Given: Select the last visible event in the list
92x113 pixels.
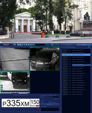Looking at the screenshot, I should tap(76, 94).
